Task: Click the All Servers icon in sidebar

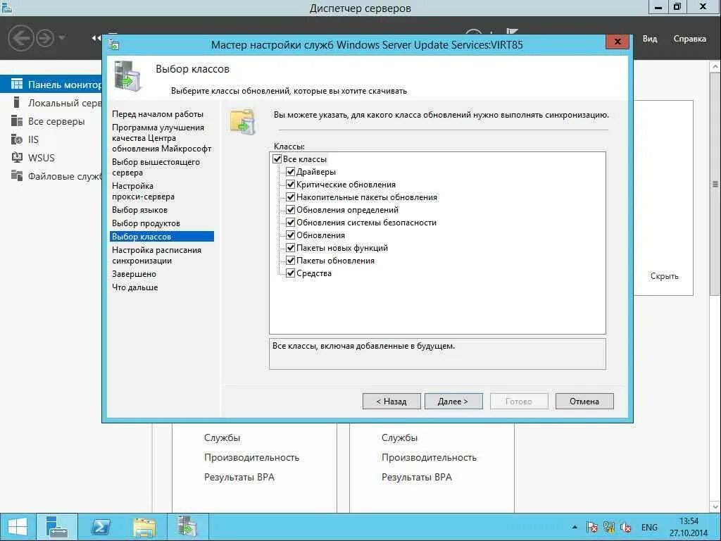Action: pyautogui.click(x=17, y=121)
